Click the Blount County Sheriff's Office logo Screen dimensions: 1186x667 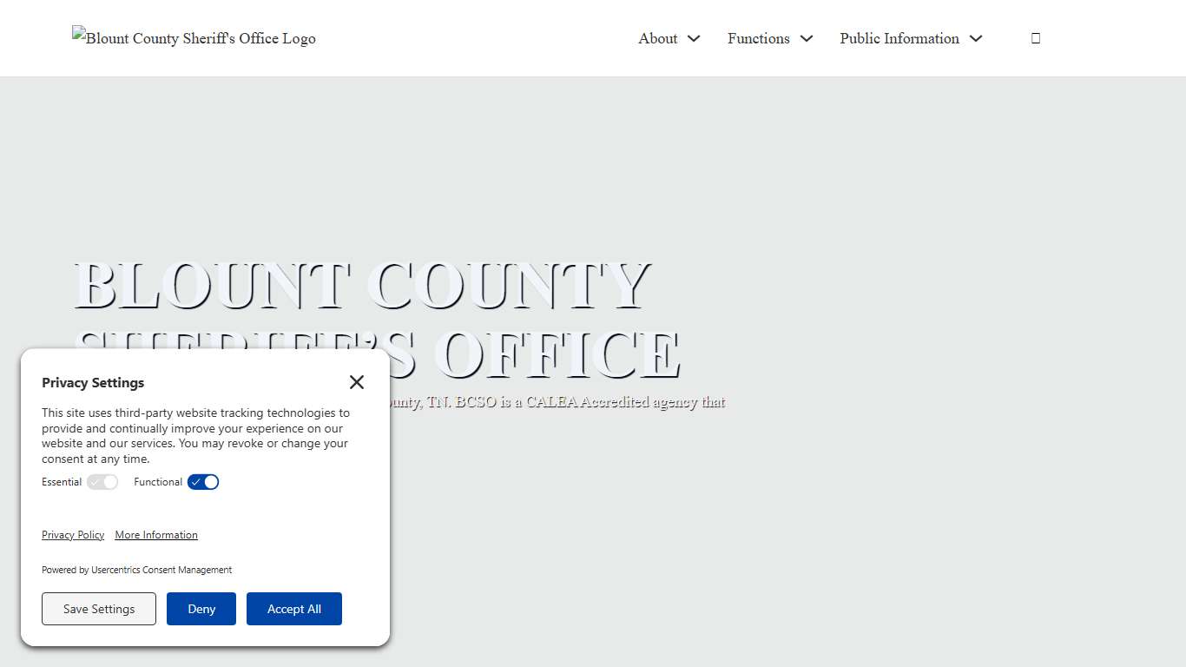click(x=193, y=38)
